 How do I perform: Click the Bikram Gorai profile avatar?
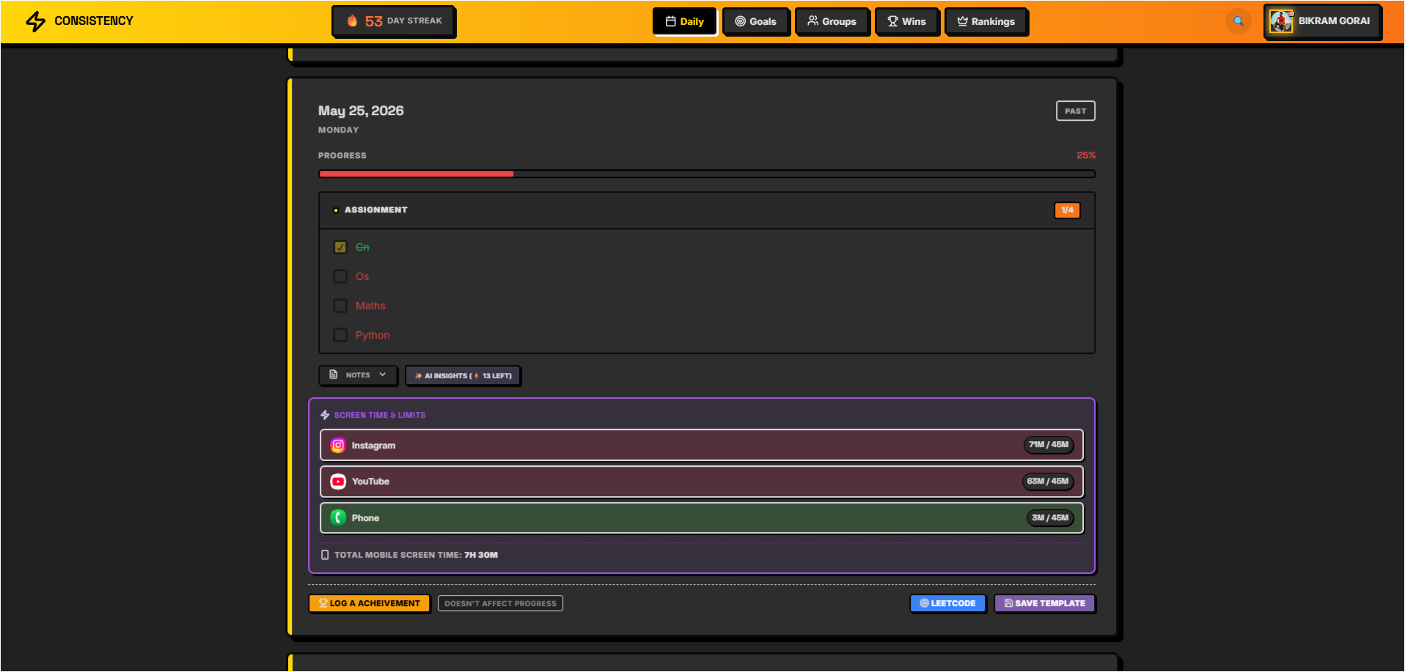pyautogui.click(x=1281, y=21)
